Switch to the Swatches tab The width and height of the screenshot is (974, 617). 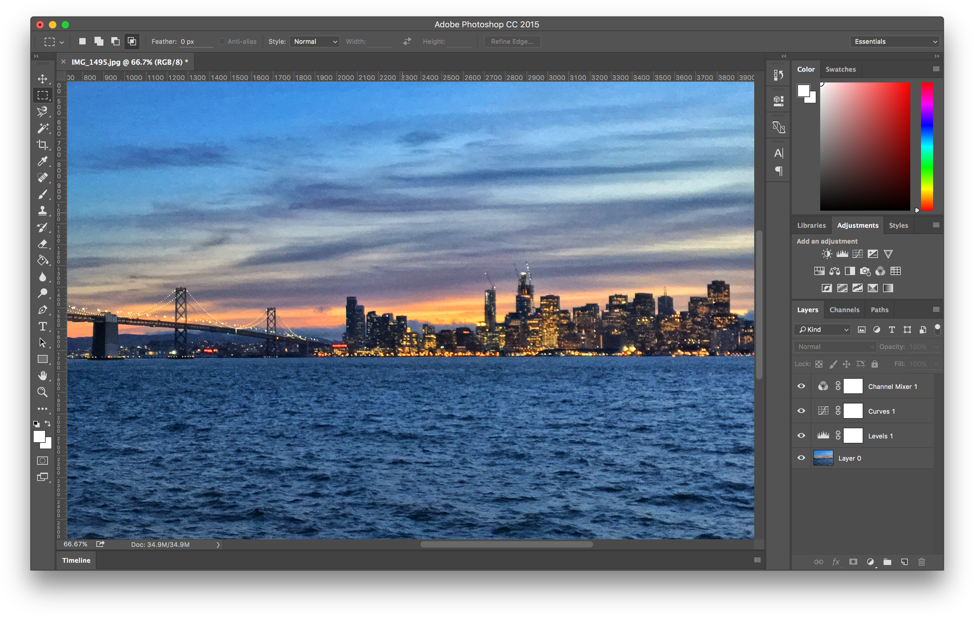point(840,69)
